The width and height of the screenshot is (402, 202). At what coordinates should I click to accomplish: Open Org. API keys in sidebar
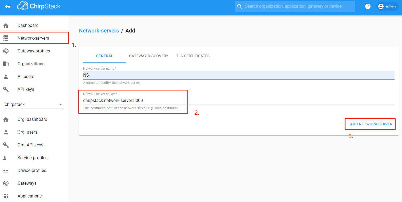click(35, 145)
